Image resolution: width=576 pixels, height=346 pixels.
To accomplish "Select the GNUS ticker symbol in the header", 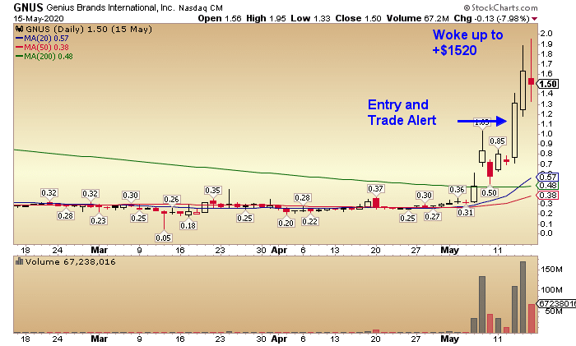I will click(x=28, y=7).
